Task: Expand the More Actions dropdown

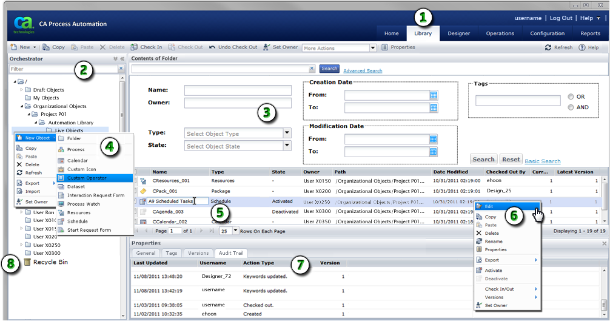Action: [x=373, y=48]
